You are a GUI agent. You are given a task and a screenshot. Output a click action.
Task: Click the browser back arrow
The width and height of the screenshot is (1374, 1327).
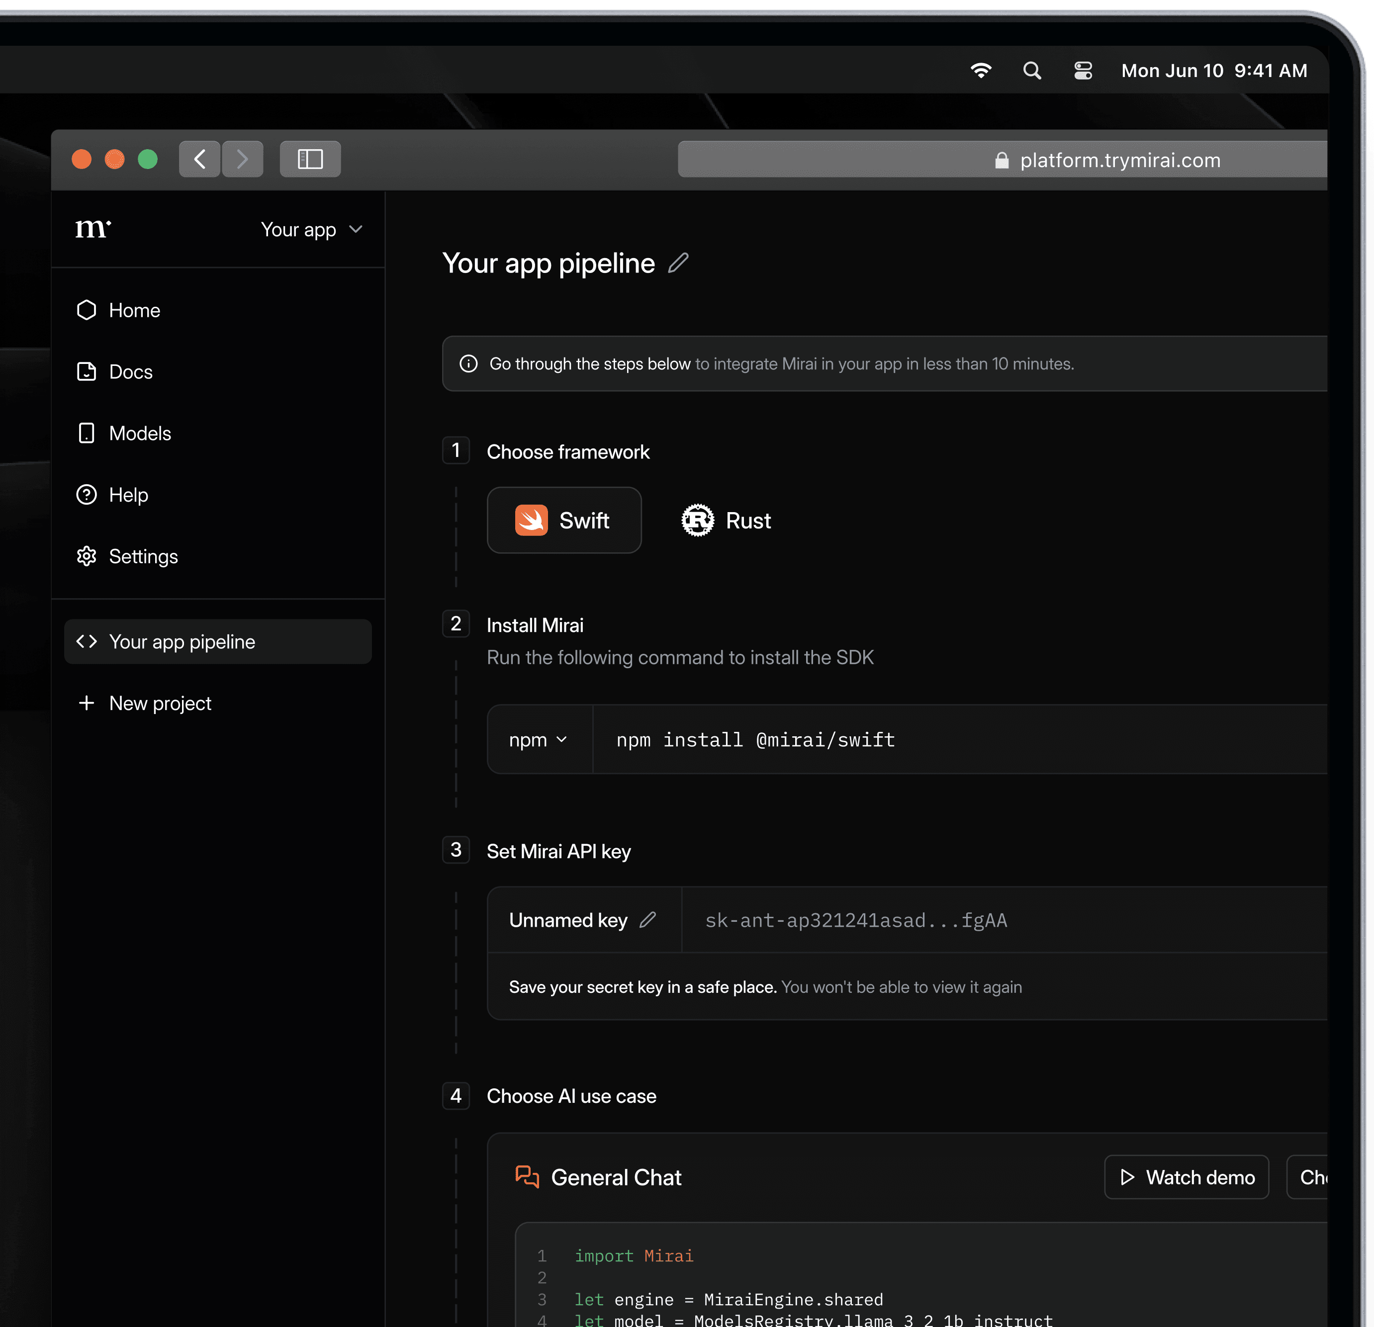200,159
